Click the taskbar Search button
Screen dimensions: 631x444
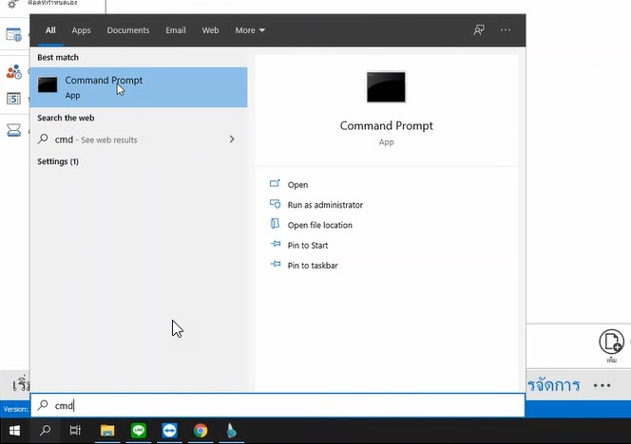point(45,431)
